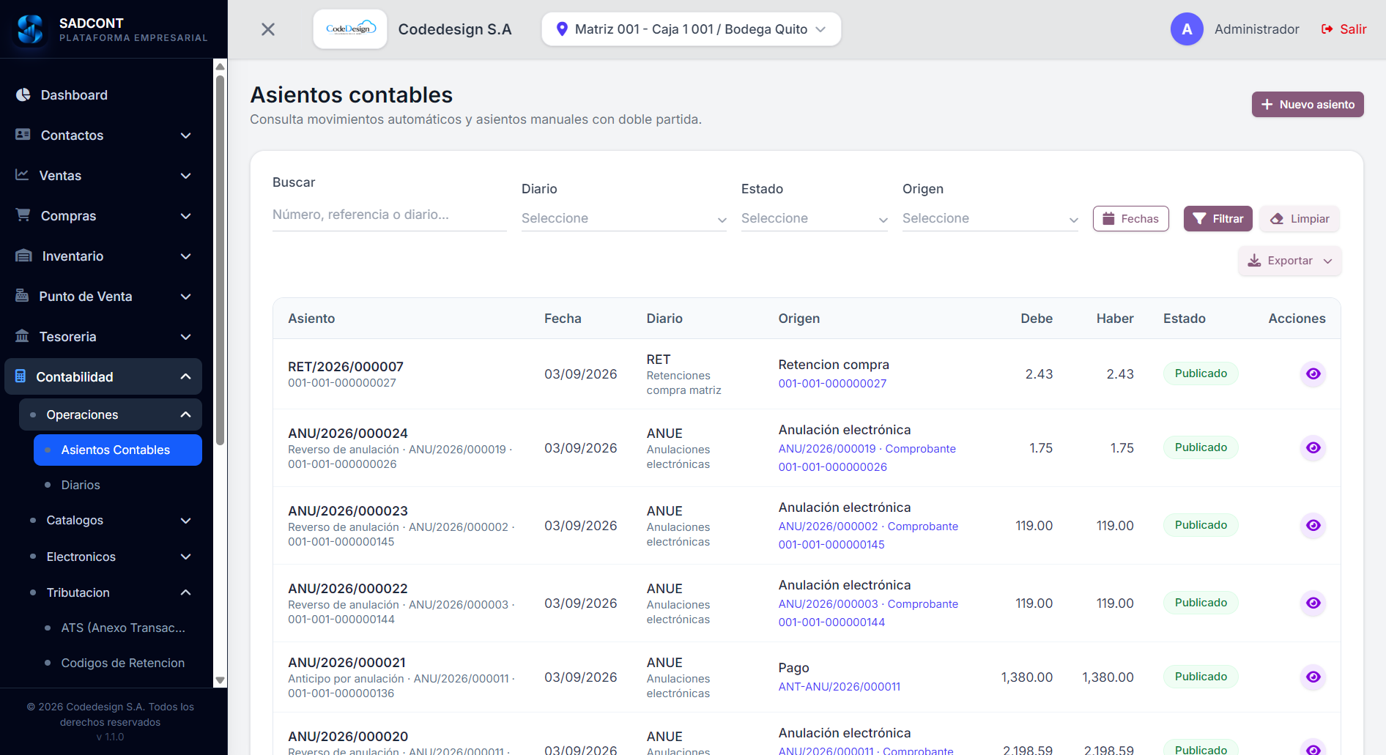Click the SADCONT logo icon

coord(30,29)
